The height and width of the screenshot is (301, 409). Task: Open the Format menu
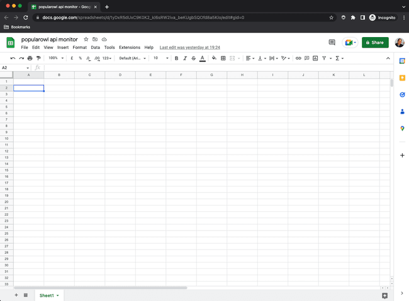tap(79, 47)
